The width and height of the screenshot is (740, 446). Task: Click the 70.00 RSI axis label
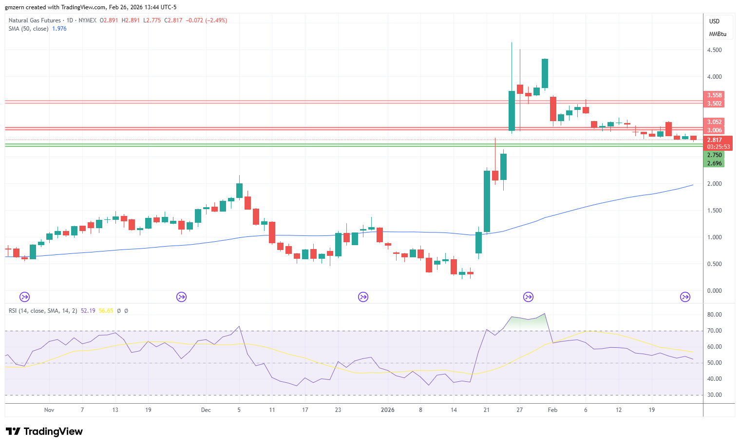pyautogui.click(x=714, y=331)
